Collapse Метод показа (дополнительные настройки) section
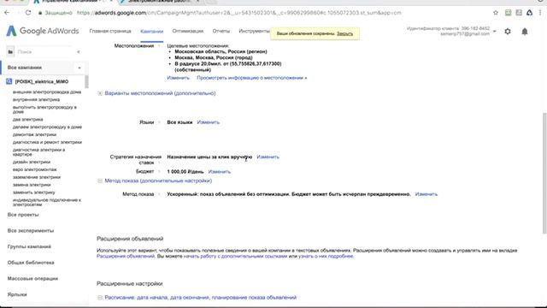This screenshot has width=547, height=308. pyautogui.click(x=100, y=181)
